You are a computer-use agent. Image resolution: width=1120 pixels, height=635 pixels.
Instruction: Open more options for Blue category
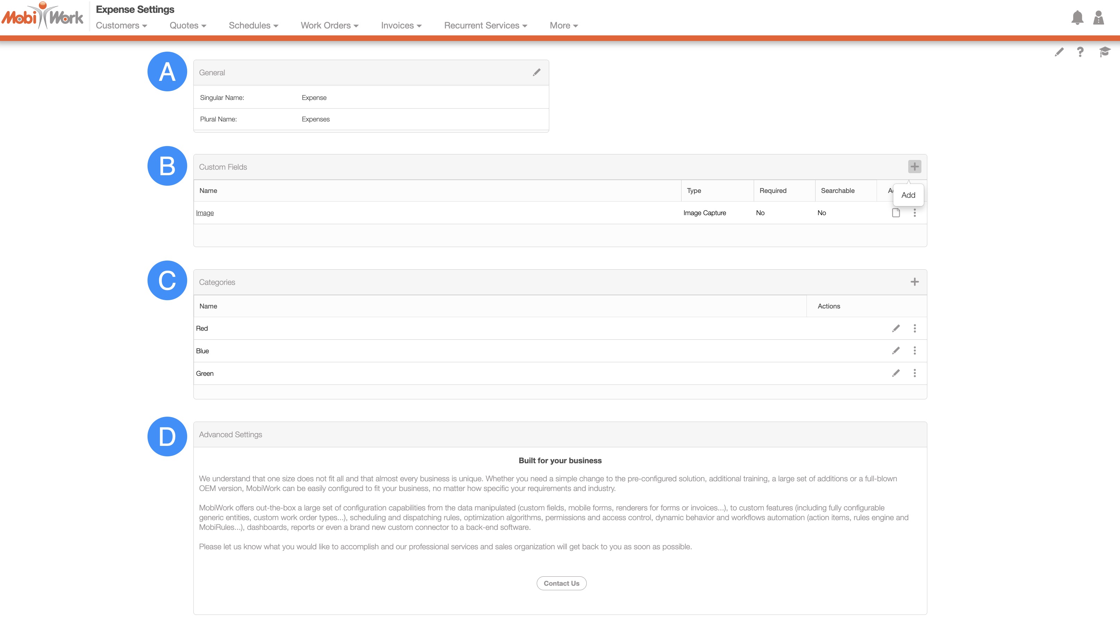click(x=914, y=351)
